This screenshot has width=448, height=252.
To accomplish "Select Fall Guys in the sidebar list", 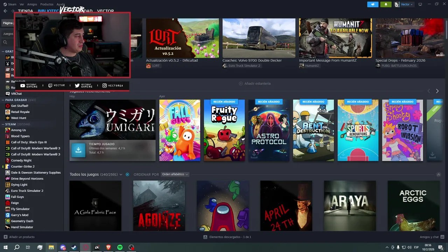I will click(x=17, y=197).
